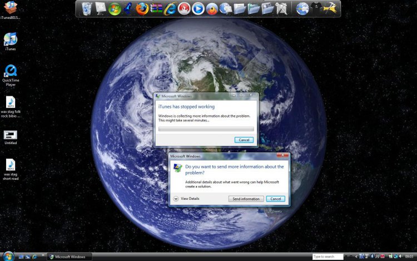Open WinRAR from the dock
Image resolution: width=417 pixels, height=261 pixels.
click(x=156, y=8)
